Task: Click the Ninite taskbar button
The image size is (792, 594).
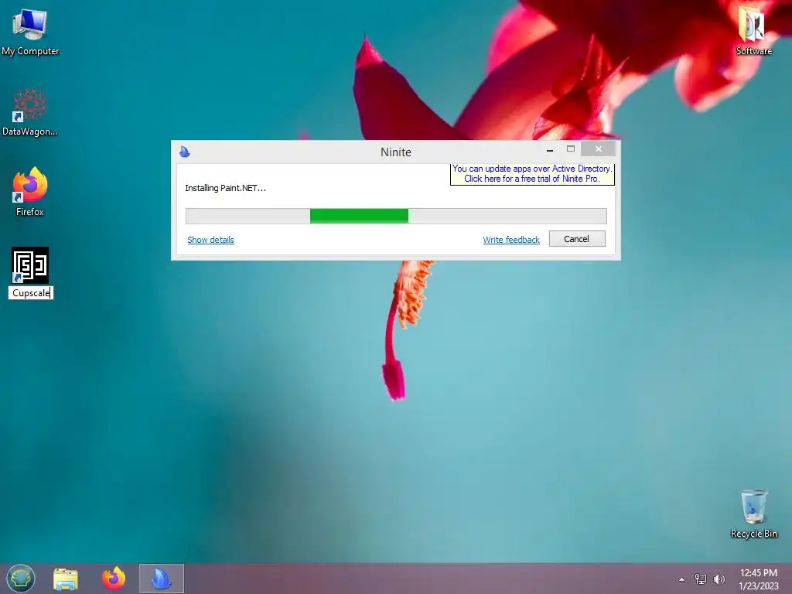Action: pos(162,579)
